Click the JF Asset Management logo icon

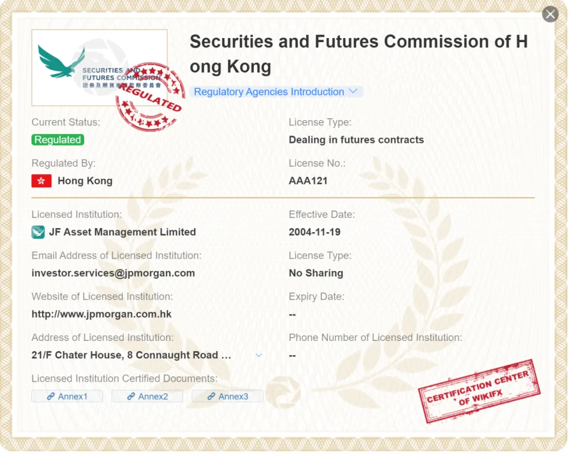pos(38,232)
